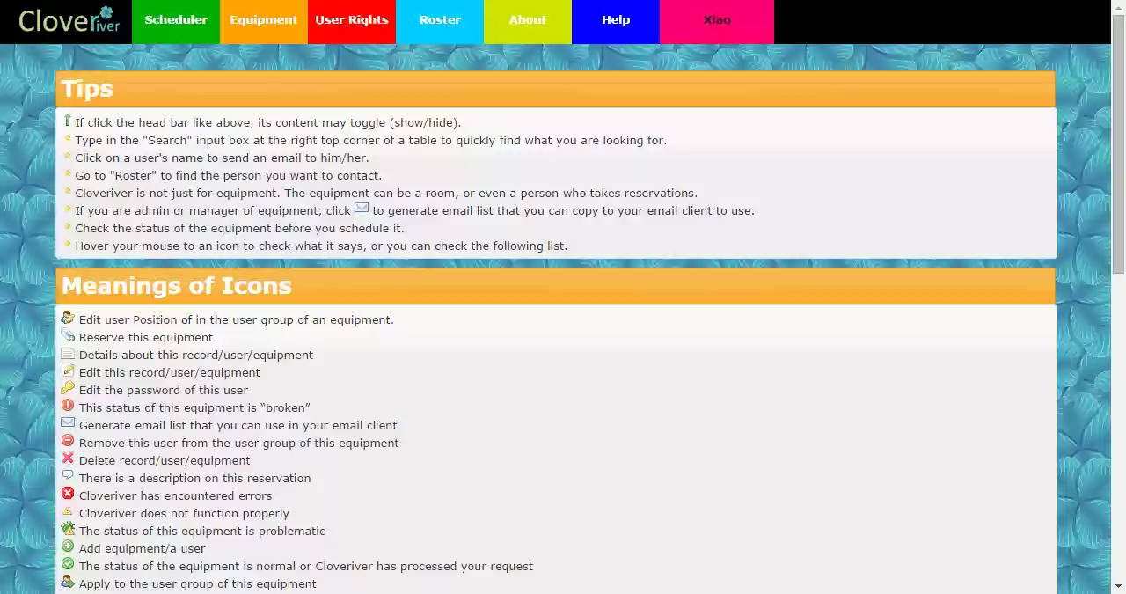Viewport: 1126px width, 594px height.
Task: Click the email envelope icon for admins
Action: (361, 209)
